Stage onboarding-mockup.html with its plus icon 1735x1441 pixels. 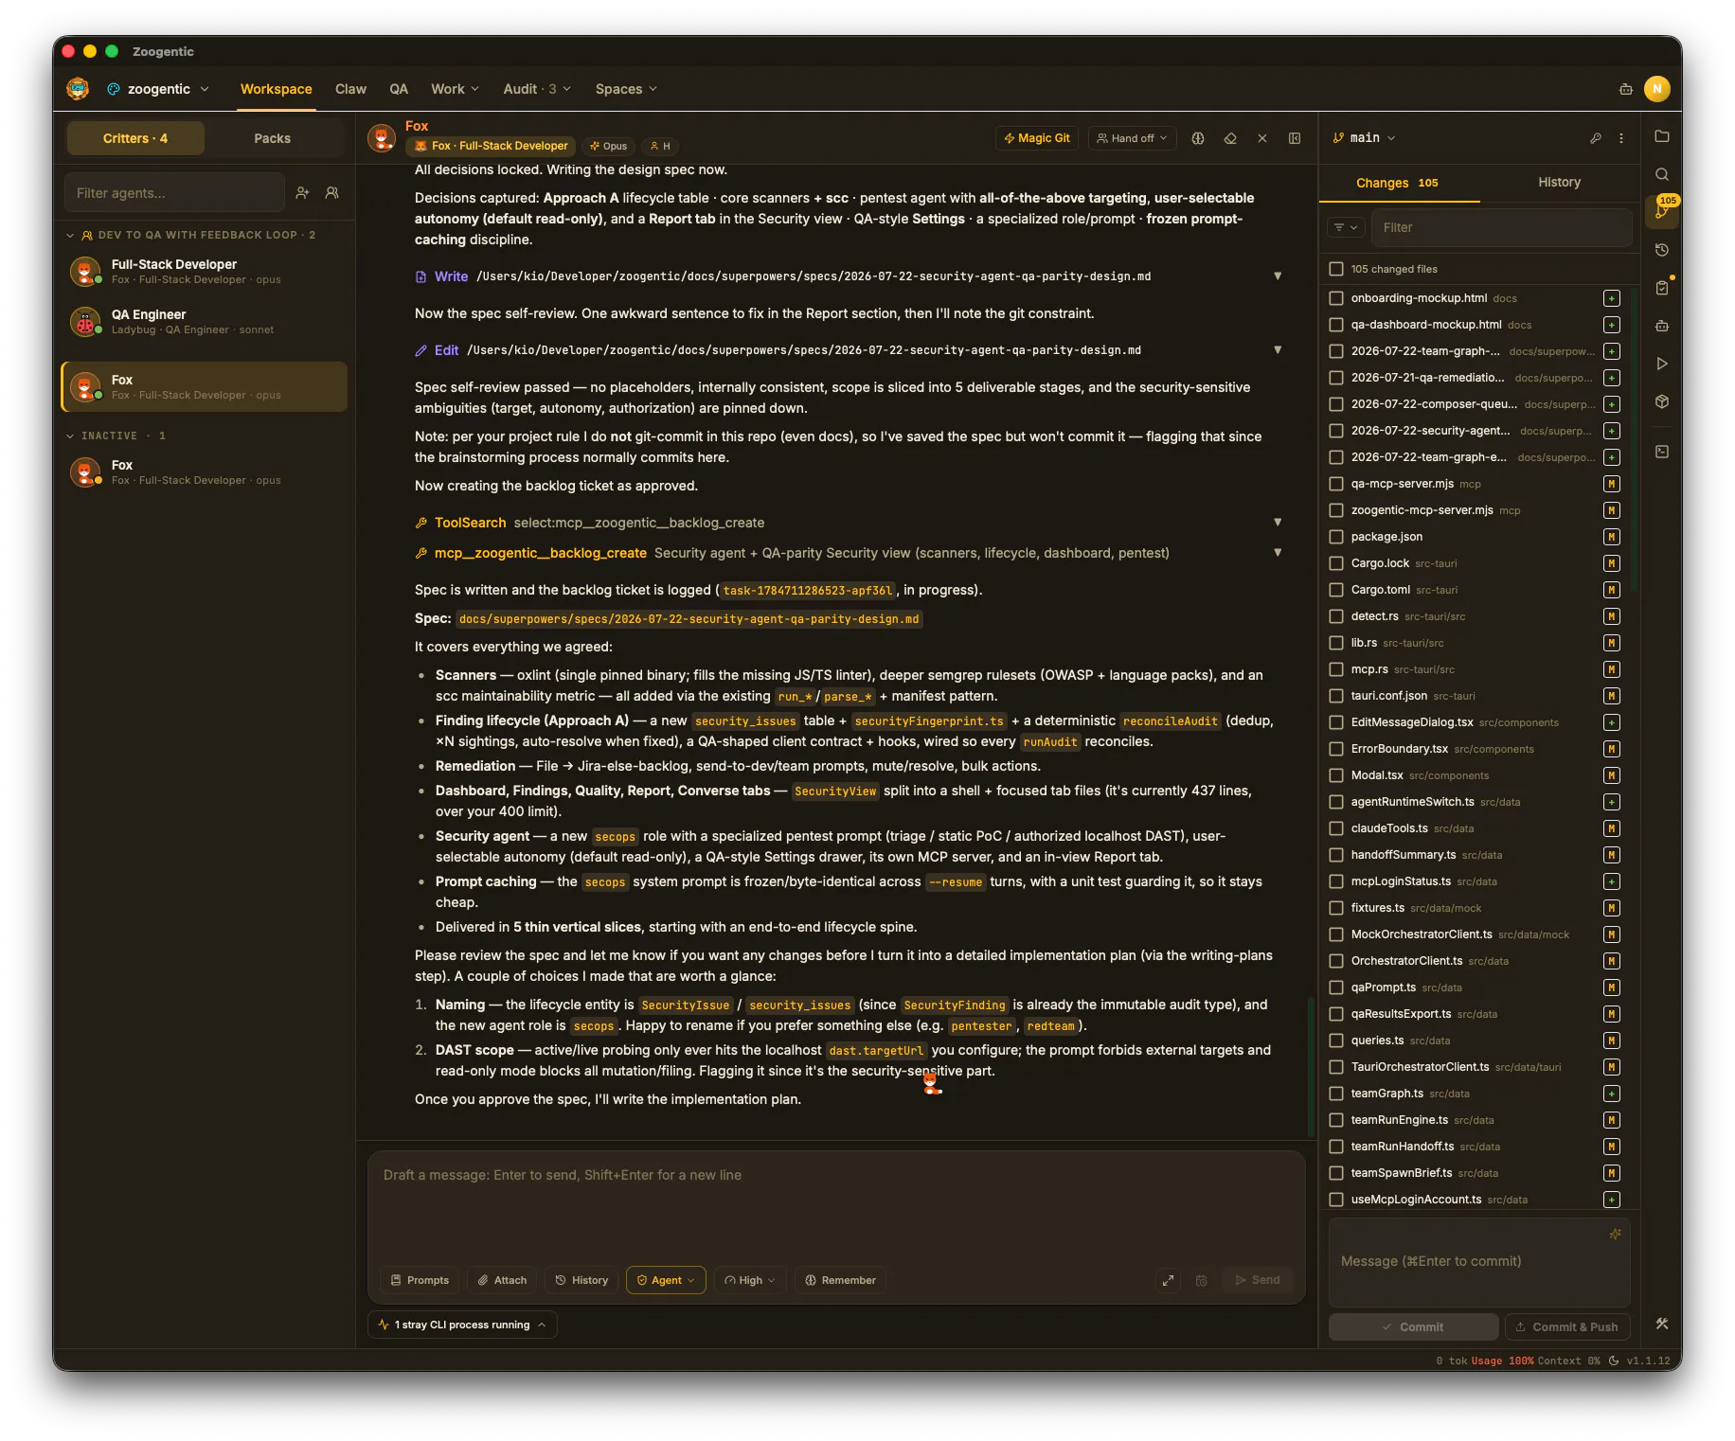click(x=1612, y=298)
